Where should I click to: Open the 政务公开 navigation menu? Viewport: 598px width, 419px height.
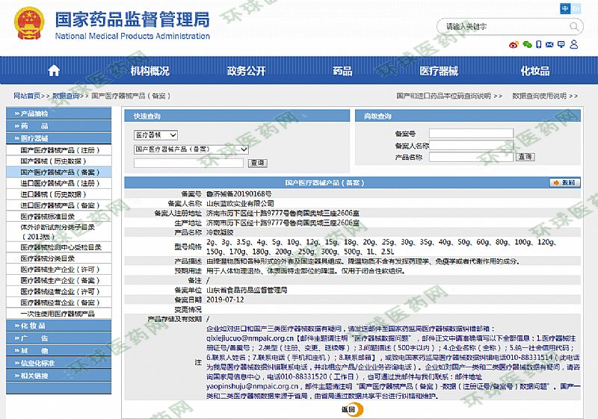pos(246,71)
